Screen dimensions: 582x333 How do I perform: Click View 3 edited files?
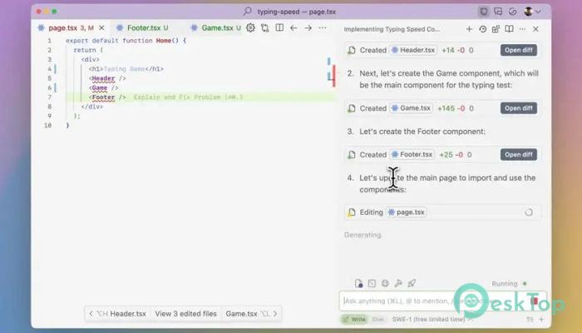pos(185,314)
